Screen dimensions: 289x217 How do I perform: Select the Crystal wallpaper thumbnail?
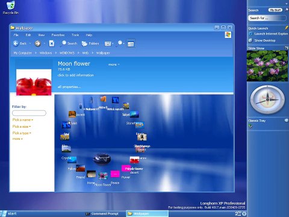(x=72, y=160)
